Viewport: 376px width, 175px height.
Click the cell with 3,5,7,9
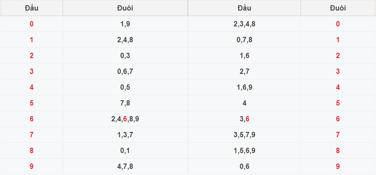pos(244,135)
